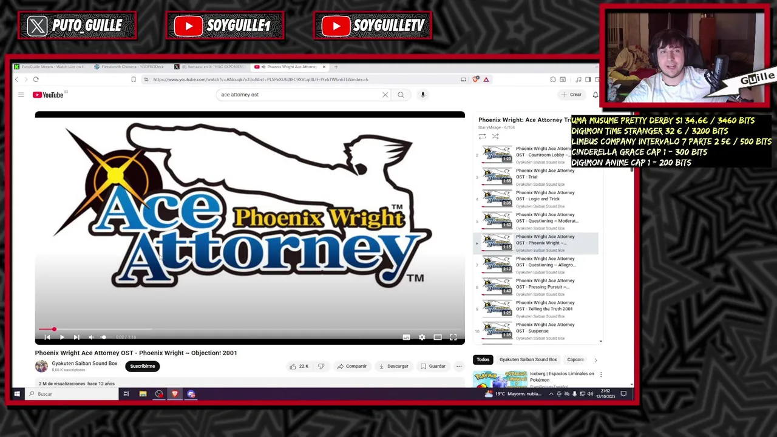Click the Descargar button
Screen dimensions: 777x437
[393, 366]
